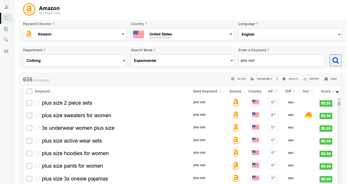Viewport: 349px width, 184px height.
Task: Click help mark next to Enter a Keyword
Action: (268, 50)
